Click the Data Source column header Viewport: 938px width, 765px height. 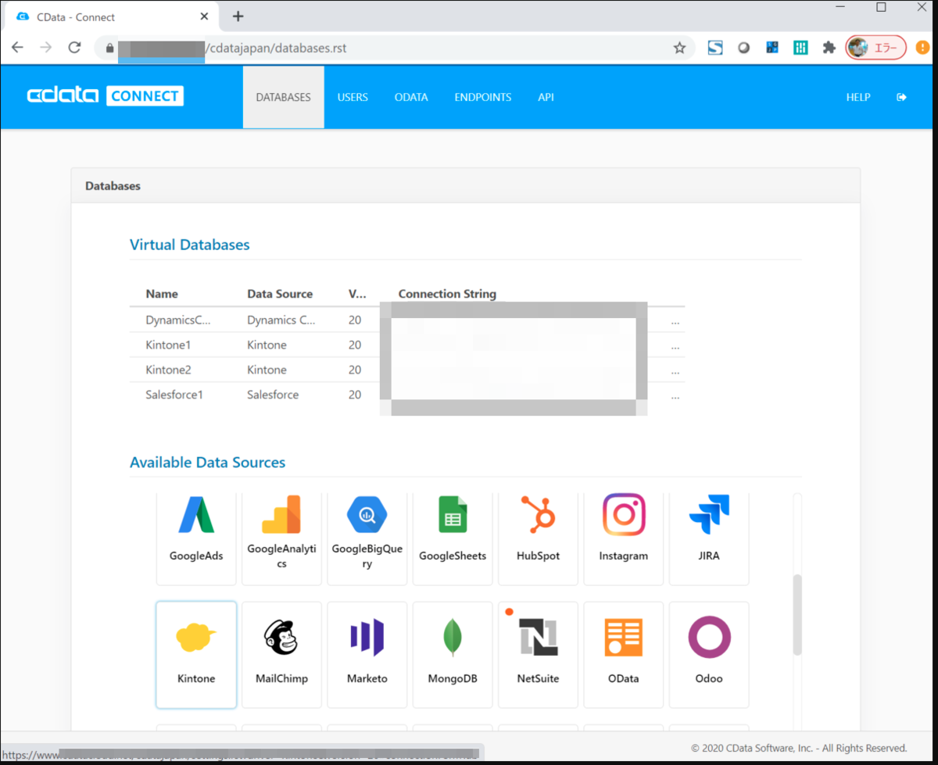tap(280, 294)
